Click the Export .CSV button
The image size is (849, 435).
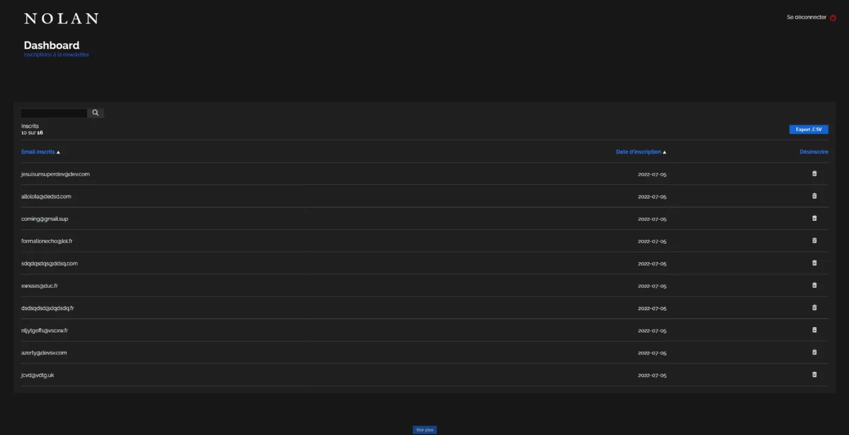pyautogui.click(x=808, y=129)
